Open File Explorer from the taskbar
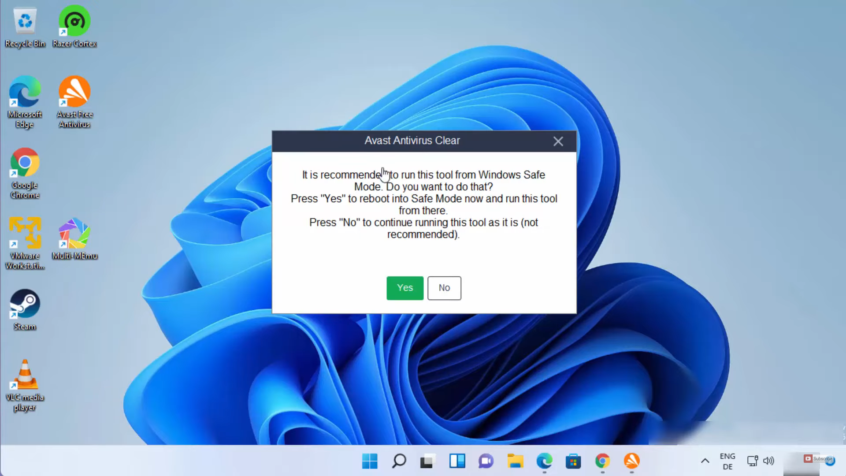 [x=515, y=461]
